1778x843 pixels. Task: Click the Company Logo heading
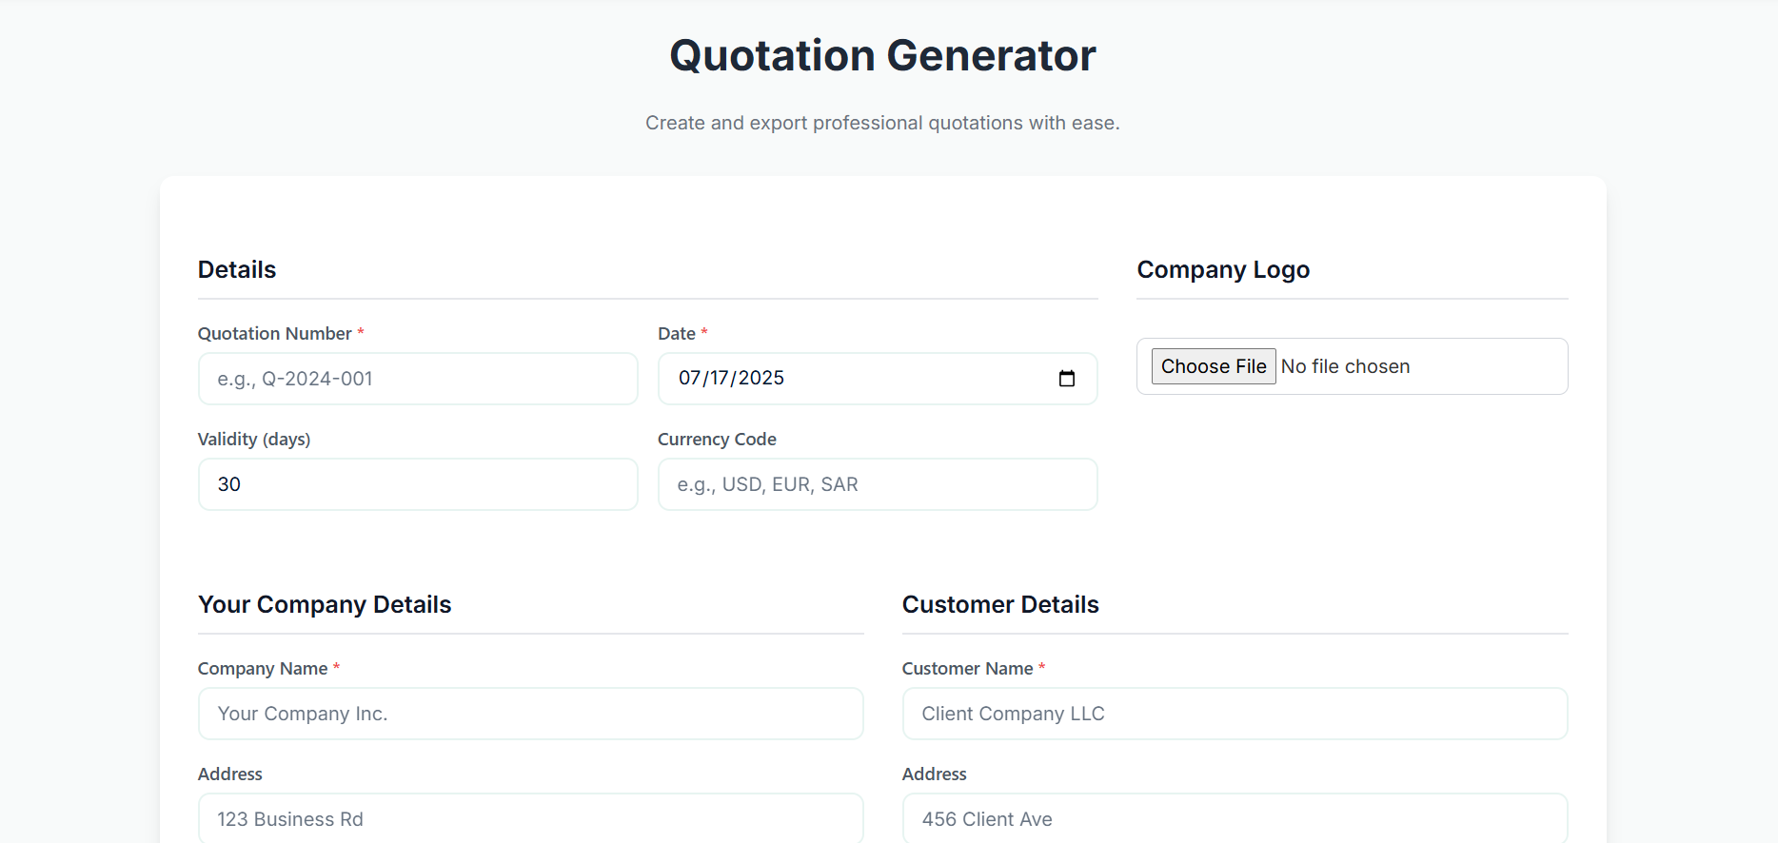[x=1223, y=269]
